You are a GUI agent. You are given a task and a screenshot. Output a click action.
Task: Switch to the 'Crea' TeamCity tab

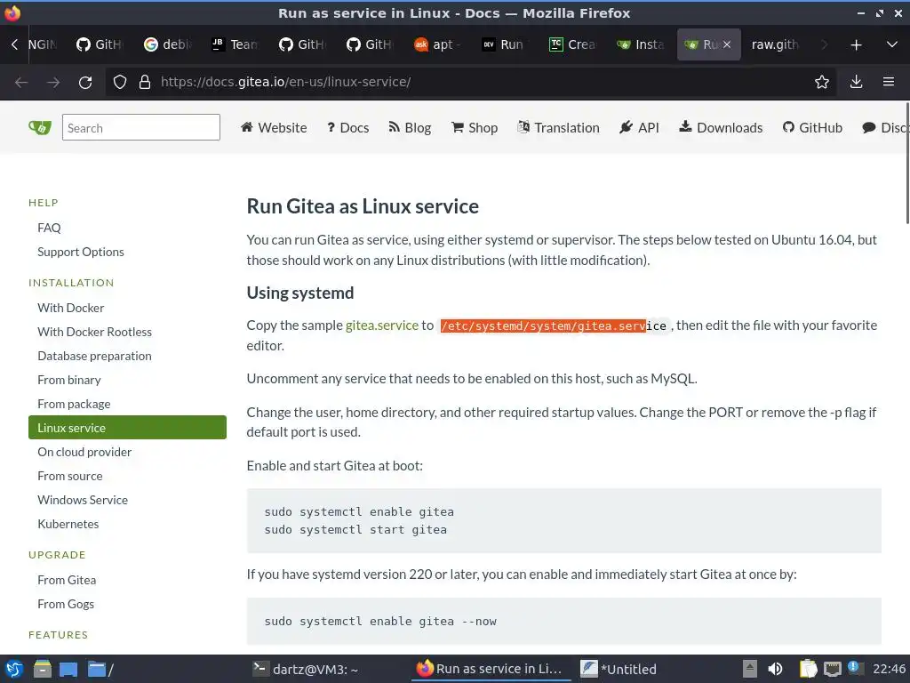[x=572, y=44]
